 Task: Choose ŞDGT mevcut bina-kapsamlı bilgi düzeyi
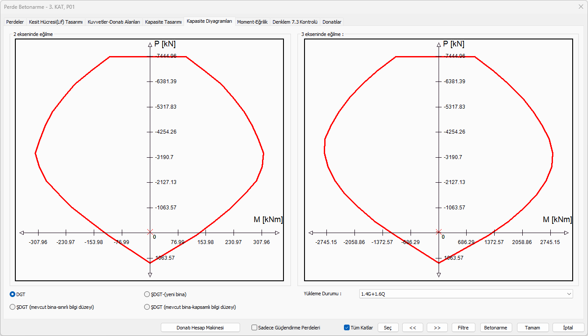coord(147,307)
